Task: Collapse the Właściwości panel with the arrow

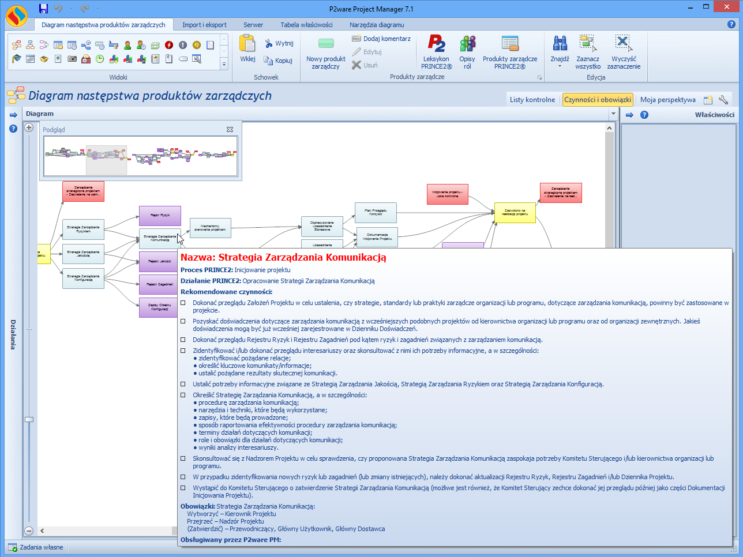Action: click(x=629, y=115)
